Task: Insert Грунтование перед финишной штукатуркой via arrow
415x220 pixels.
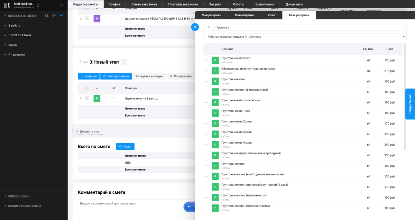Action: click(x=206, y=155)
